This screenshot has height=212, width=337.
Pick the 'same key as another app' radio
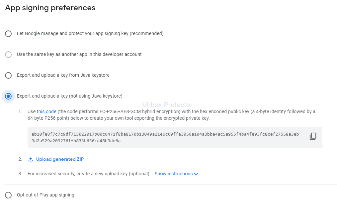pos(8,55)
